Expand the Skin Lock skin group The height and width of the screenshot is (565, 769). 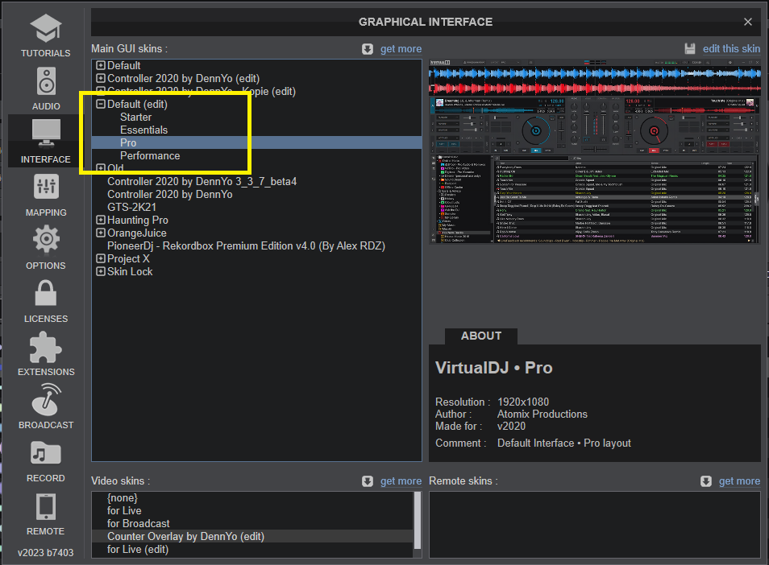(x=101, y=271)
